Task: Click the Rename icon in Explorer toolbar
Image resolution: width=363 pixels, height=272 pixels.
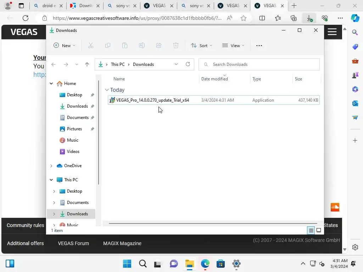Action: pos(142,46)
